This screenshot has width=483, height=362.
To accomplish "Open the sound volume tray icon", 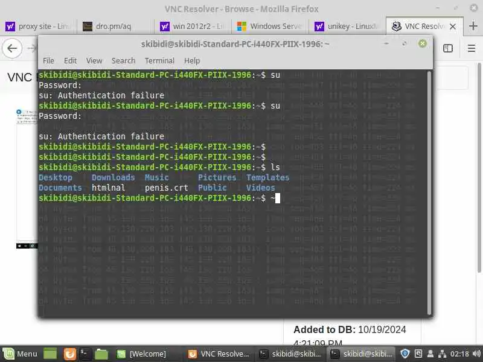I will pos(476,354).
